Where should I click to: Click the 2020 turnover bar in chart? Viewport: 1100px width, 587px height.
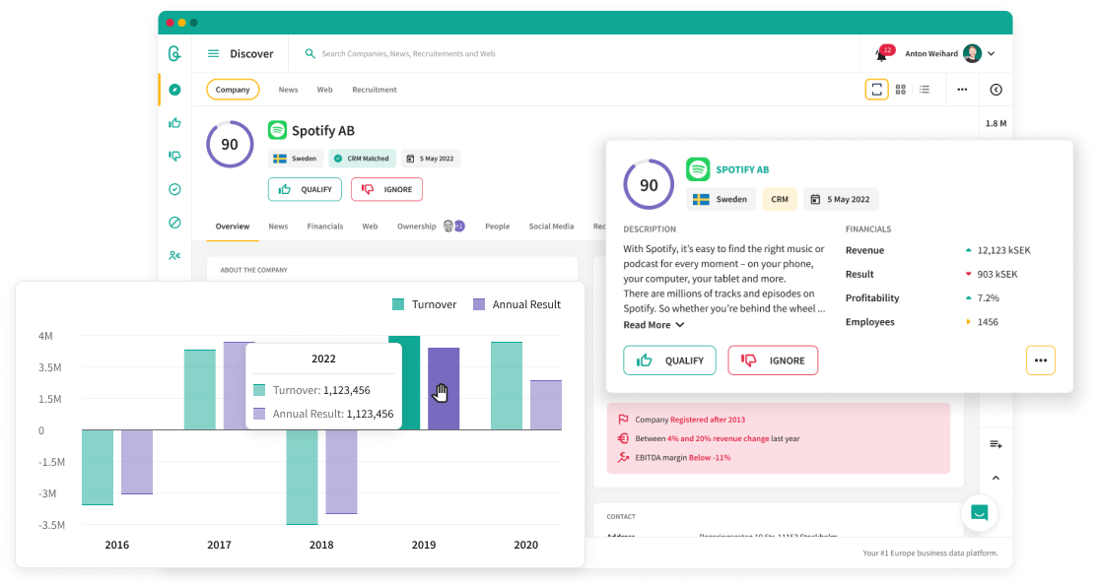[507, 386]
